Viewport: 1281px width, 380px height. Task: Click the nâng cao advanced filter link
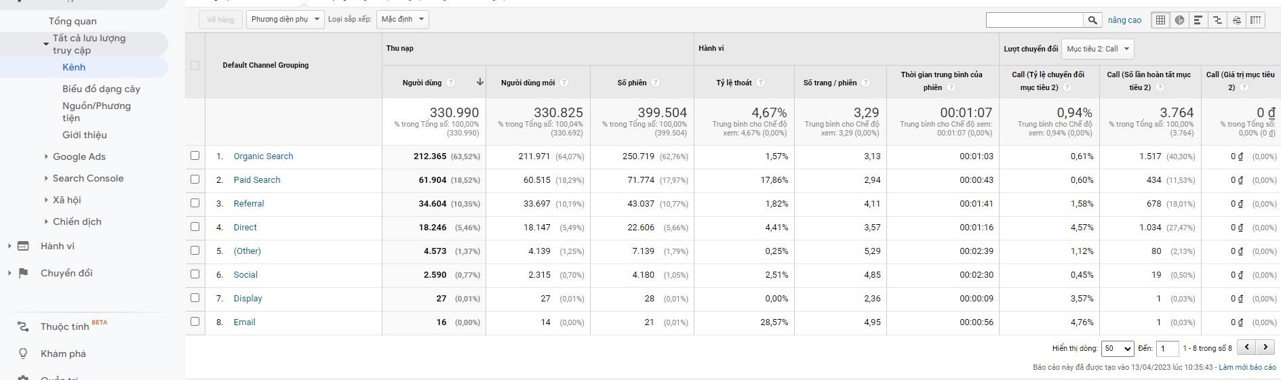pos(1124,20)
